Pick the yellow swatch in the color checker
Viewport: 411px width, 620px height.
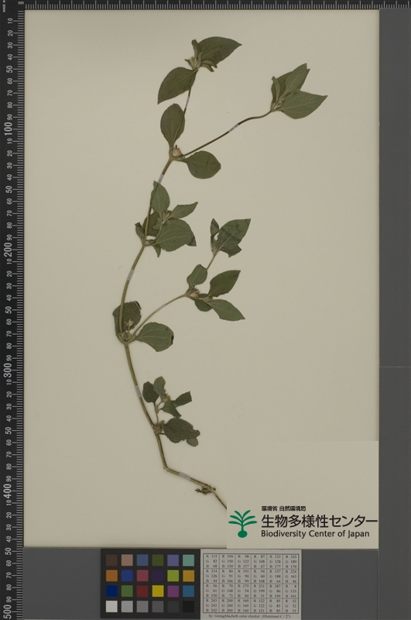(x=158, y=591)
